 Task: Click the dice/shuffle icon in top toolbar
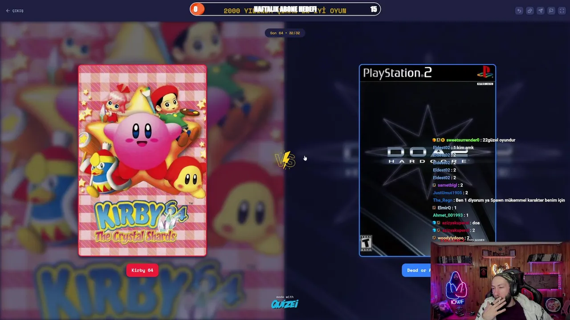529,11
